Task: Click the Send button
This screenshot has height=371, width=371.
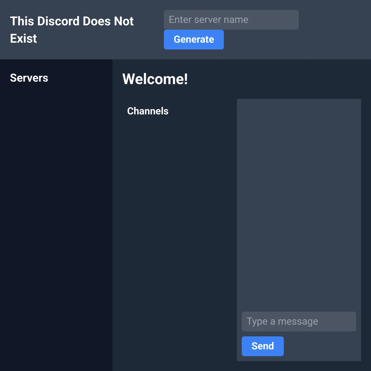Action: pyautogui.click(x=263, y=346)
